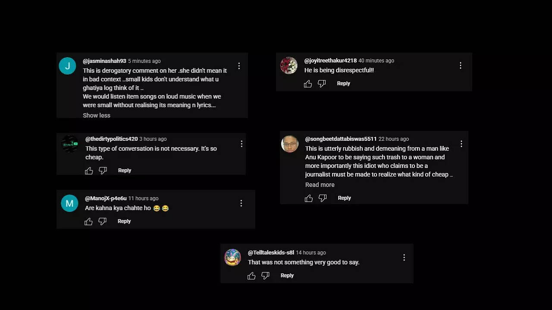The width and height of the screenshot is (552, 310).
Task: Expand Anu Kapoor comment with Read more
Action: [x=320, y=185]
